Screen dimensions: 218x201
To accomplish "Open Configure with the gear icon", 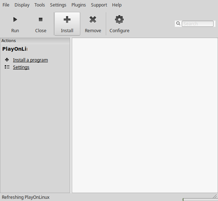I will click(119, 20).
